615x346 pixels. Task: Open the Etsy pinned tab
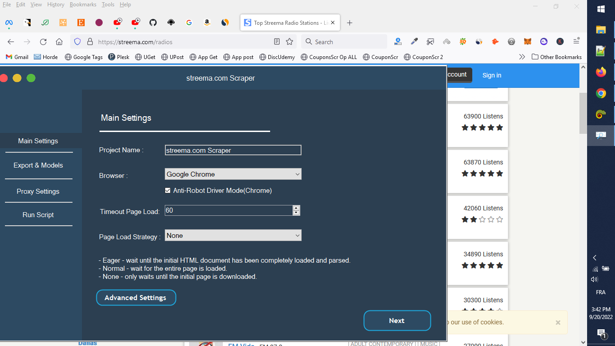click(x=81, y=23)
